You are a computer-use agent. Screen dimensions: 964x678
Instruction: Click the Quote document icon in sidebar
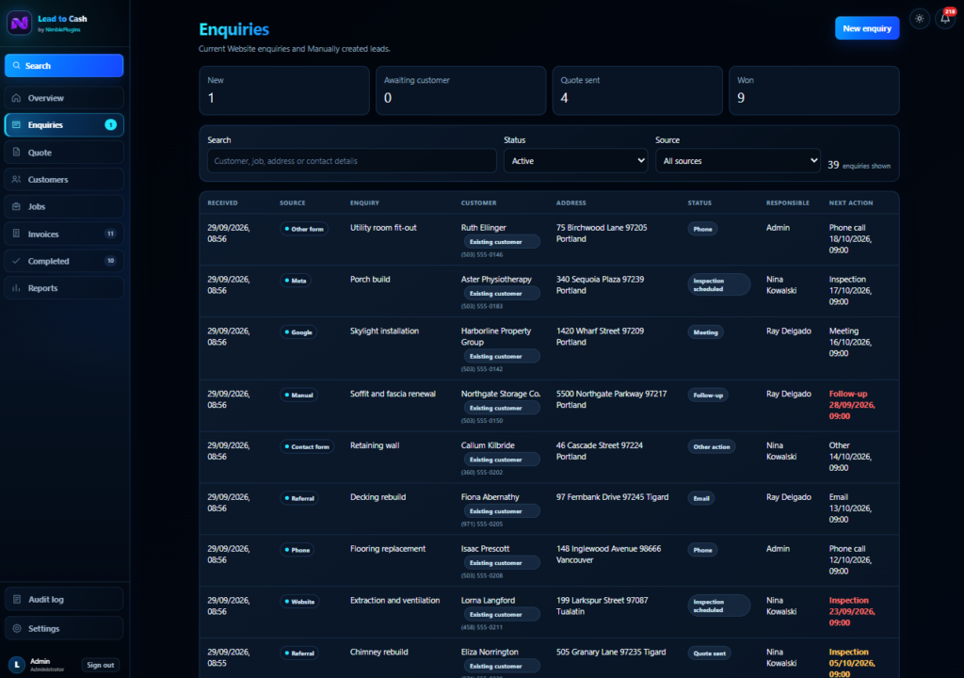coord(17,152)
